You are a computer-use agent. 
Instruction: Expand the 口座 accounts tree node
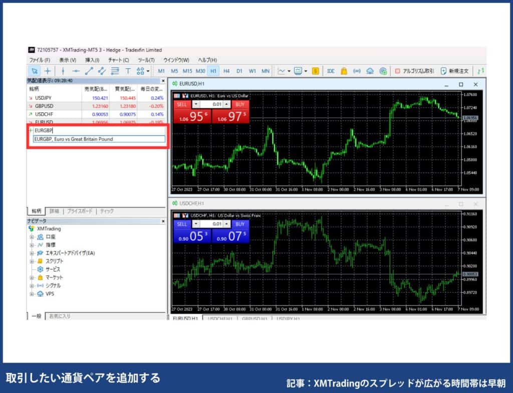[x=32, y=237]
